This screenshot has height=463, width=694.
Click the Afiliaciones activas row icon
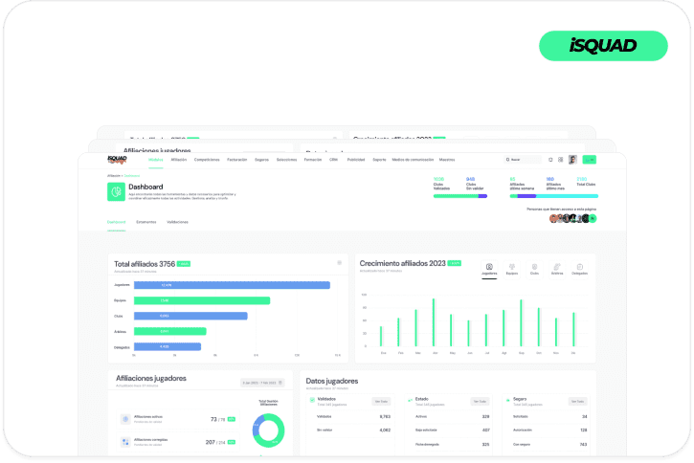pos(125,419)
